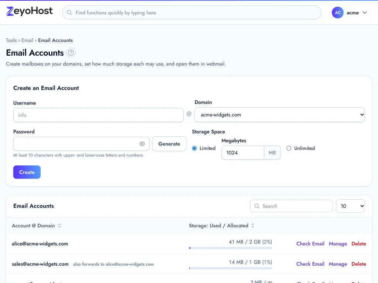Click '14 MB / 1 GB (1%)' storage text

tap(250, 262)
